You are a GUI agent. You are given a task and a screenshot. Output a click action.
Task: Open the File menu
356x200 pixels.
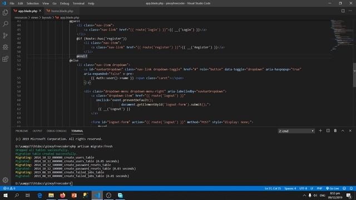[x=12, y=3]
